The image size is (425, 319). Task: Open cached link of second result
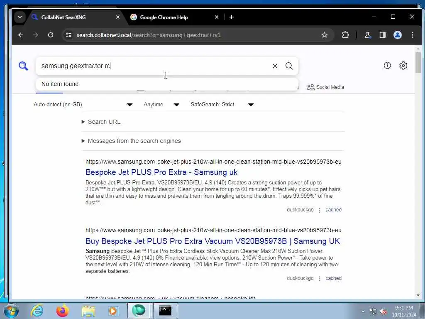point(333,278)
